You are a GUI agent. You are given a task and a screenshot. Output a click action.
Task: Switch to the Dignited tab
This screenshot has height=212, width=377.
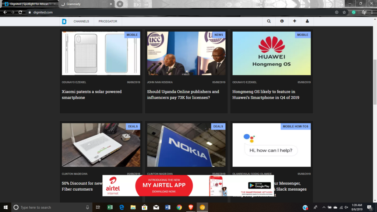(30, 4)
